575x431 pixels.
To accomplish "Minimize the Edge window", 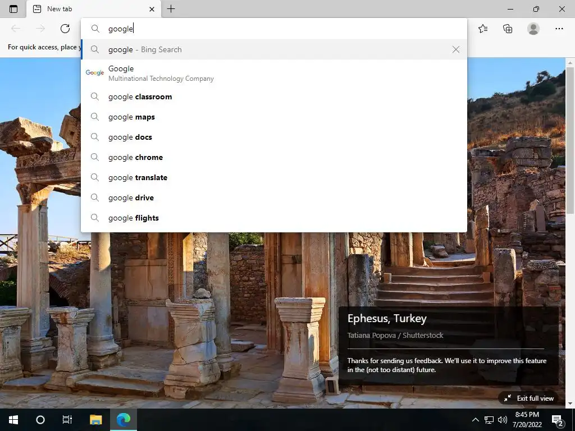I will 510,9.
